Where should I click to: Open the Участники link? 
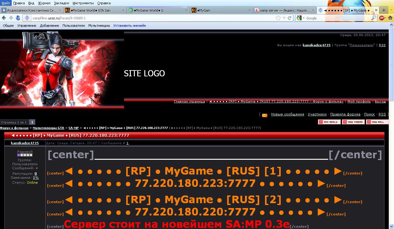[x=317, y=114]
